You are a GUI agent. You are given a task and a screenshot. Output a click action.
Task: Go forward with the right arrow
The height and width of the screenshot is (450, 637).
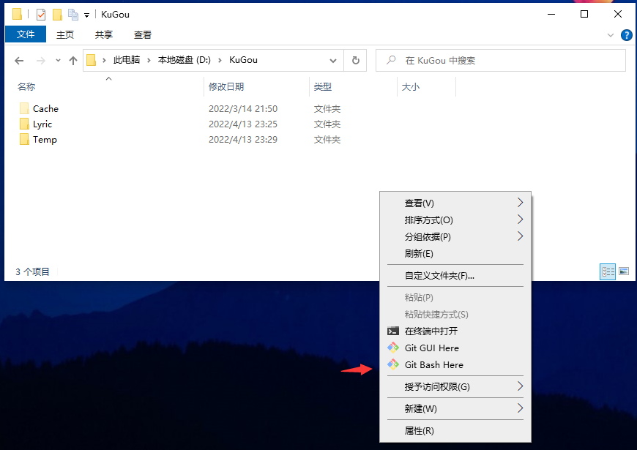pyautogui.click(x=40, y=61)
